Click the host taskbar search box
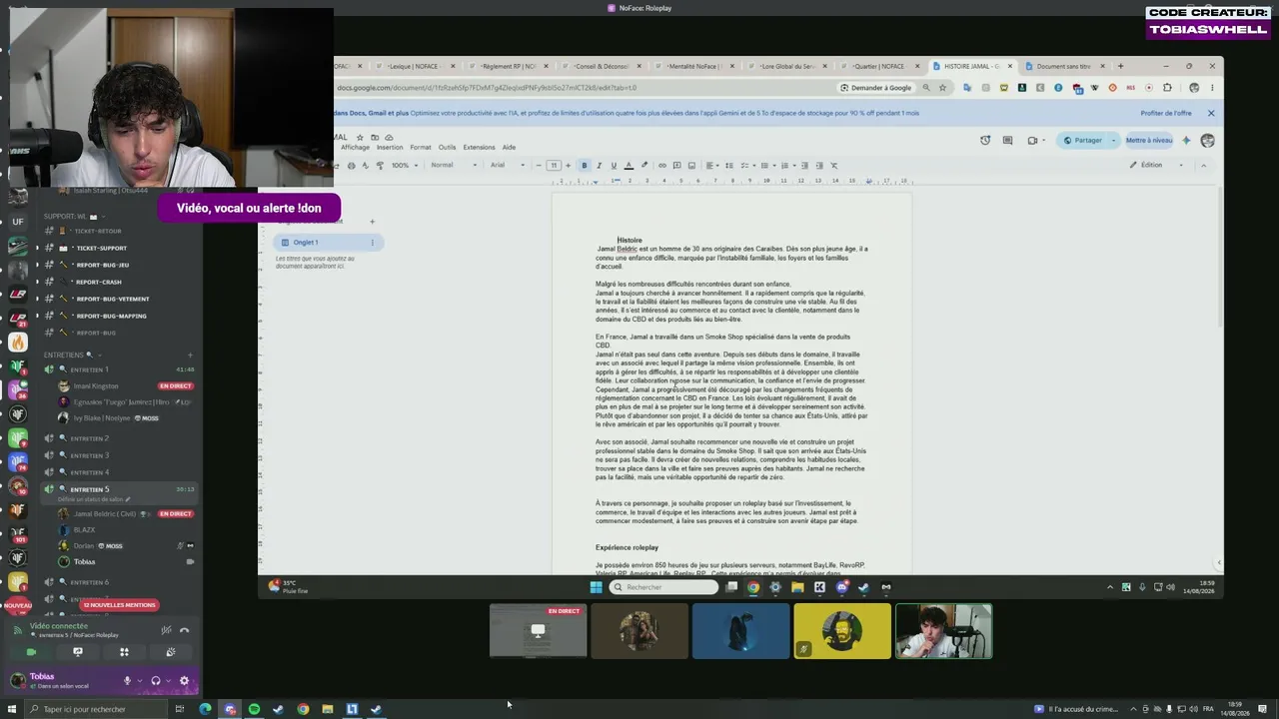1279x719 pixels. [95, 709]
